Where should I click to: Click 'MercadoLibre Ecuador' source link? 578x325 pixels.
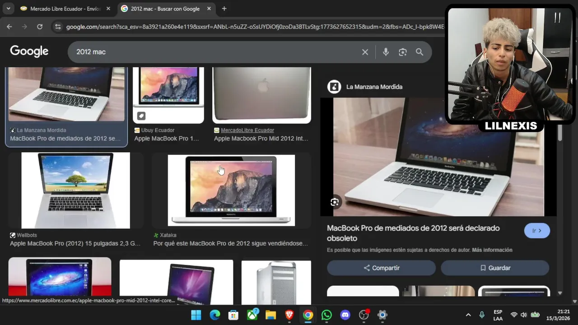(x=247, y=130)
